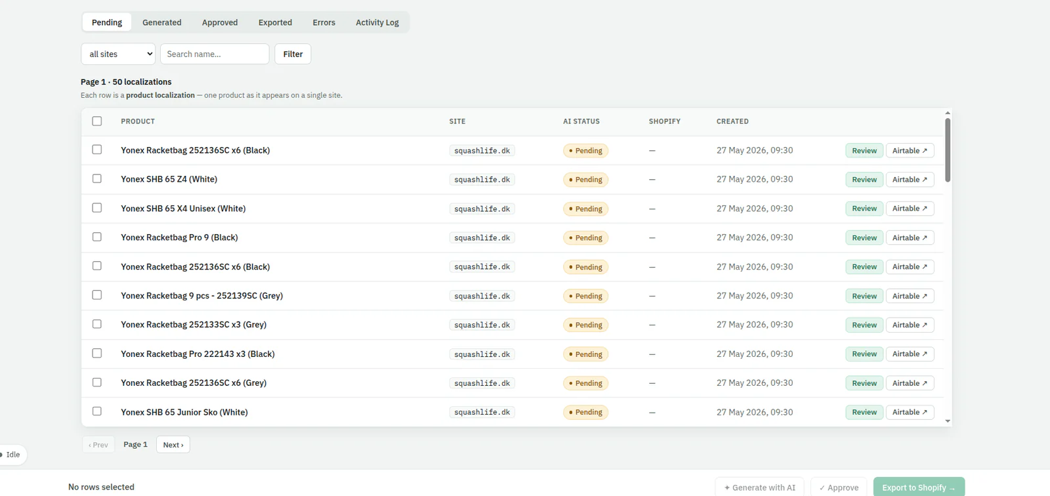The image size is (1050, 496).
Task: Click the CREATED column header
Action: [x=732, y=121]
